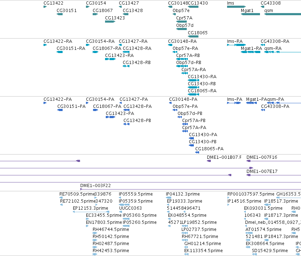The height and width of the screenshot is (256, 301).
Task: Select gene CG13423 label
Action: [x=115, y=18]
